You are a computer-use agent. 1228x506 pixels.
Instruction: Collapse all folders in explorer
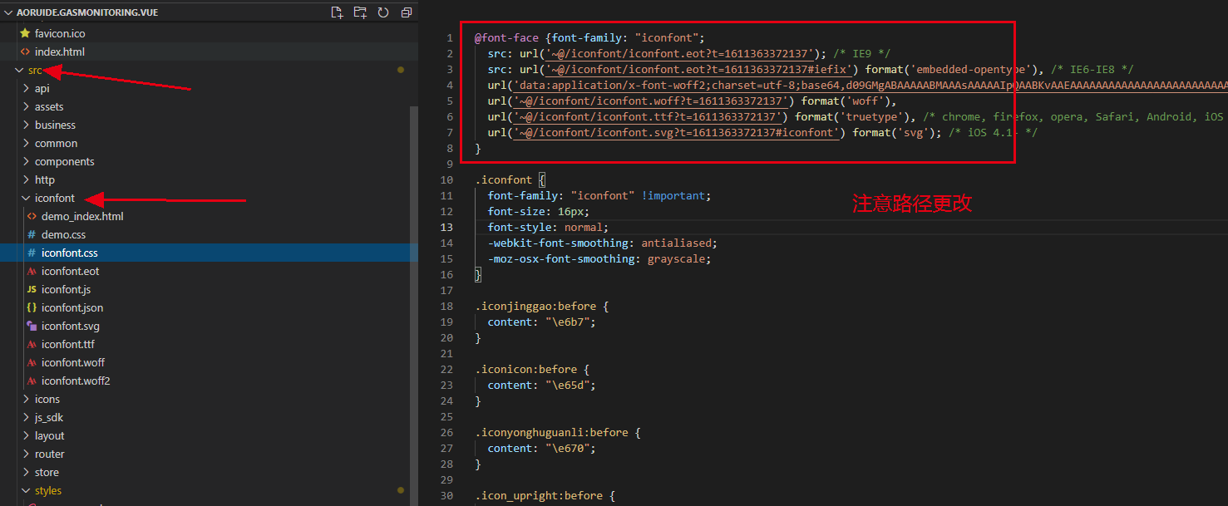tap(407, 12)
